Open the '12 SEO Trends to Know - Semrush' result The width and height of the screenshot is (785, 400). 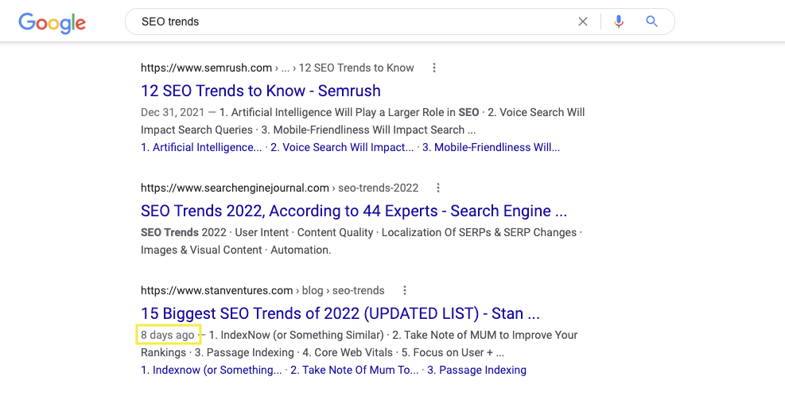click(x=261, y=91)
